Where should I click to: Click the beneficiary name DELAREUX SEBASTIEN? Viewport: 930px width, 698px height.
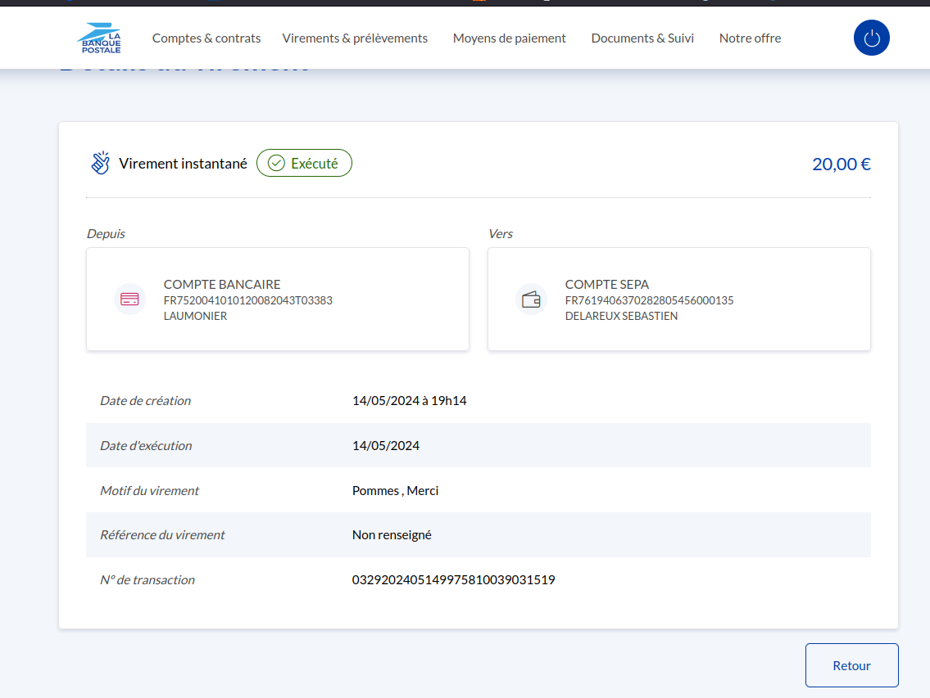(621, 316)
